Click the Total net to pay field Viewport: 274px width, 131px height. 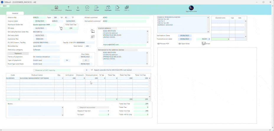(x=141, y=115)
